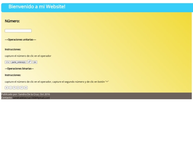Click the x squared button

pos(29,62)
